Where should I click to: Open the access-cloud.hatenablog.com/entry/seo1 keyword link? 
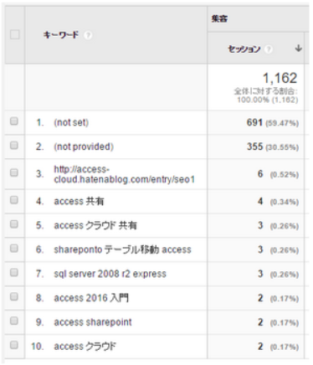(x=124, y=174)
